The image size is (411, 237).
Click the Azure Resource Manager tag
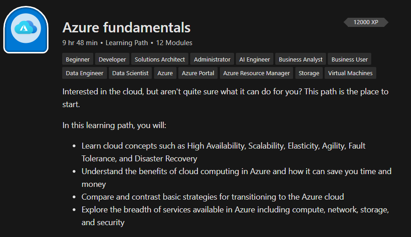coord(256,73)
